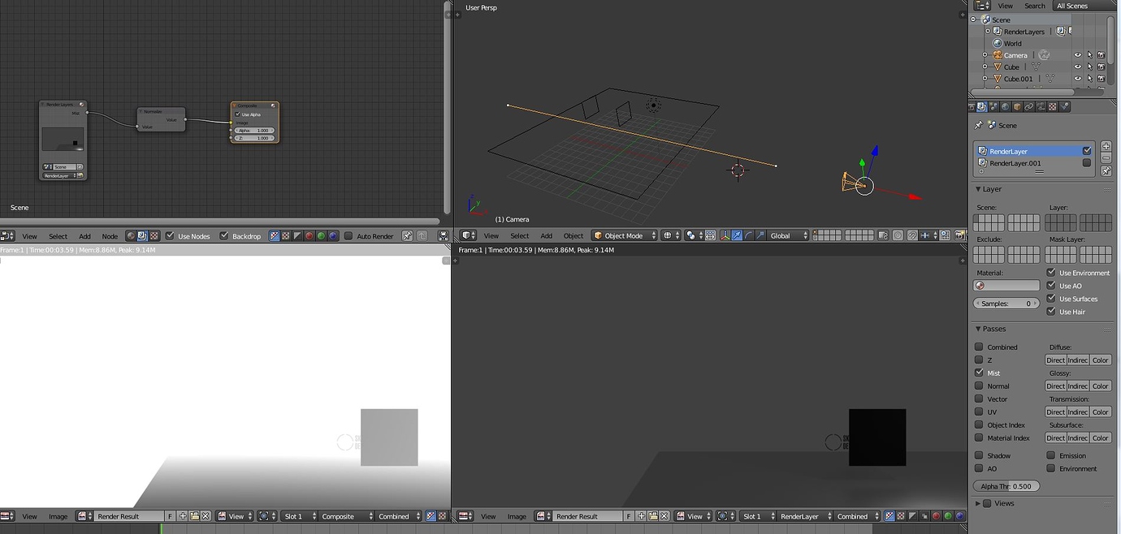Click Subsurface Indirect pass button
This screenshot has height=534, width=1121.
(1077, 437)
